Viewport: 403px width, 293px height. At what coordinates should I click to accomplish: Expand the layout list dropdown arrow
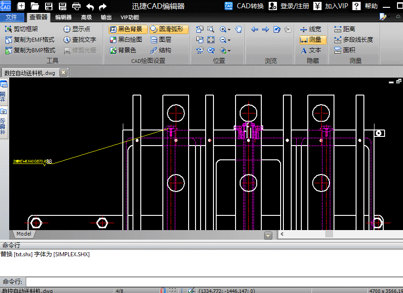268,235
